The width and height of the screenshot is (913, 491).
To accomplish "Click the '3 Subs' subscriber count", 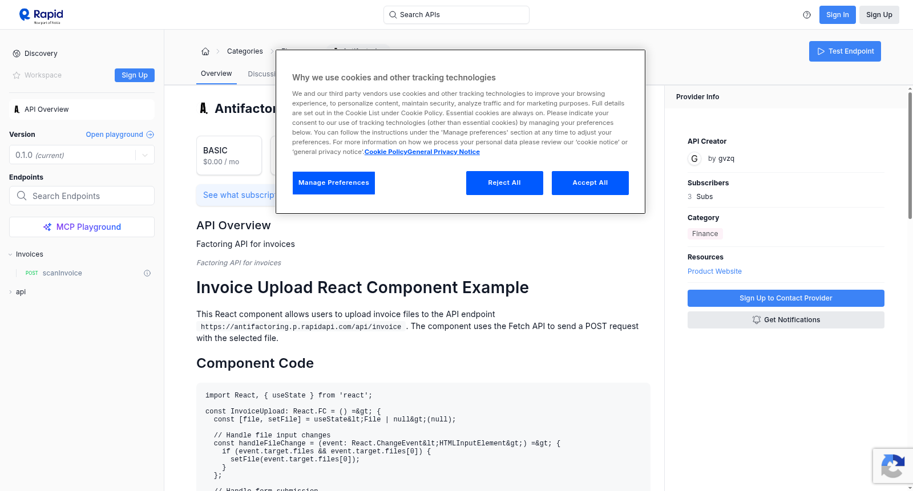I will (x=700, y=197).
